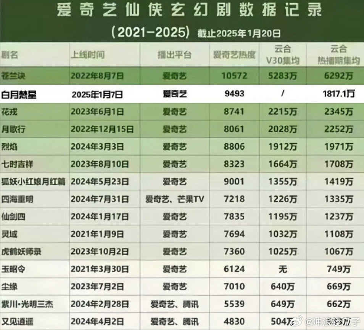
Task: Select the drama name 四海重明
Action: click(17, 199)
